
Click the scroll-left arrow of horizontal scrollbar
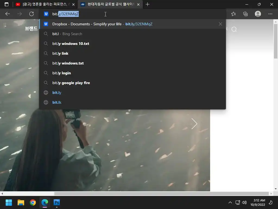pyautogui.click(x=2, y=193)
